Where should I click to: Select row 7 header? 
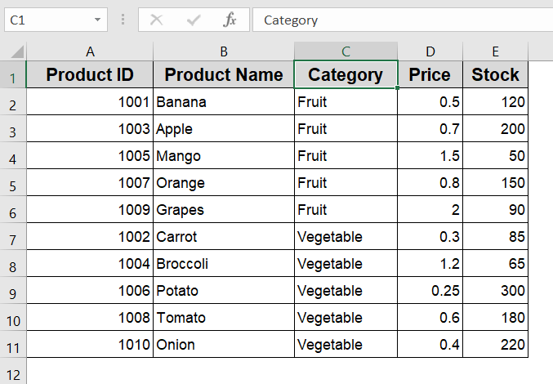coord(13,237)
